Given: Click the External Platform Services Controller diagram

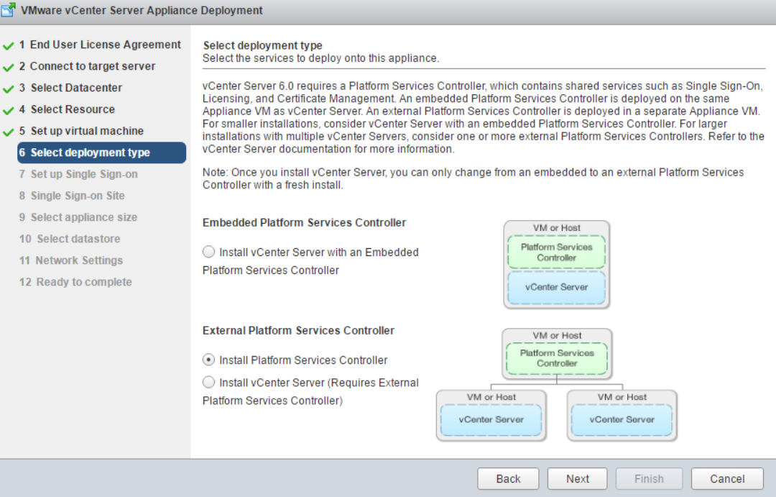Looking at the screenshot, I should tap(557, 384).
